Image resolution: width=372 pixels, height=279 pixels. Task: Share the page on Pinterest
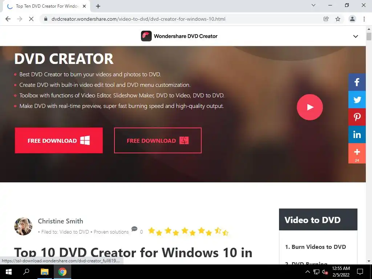tap(357, 117)
